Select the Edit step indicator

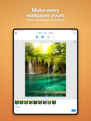coord(42,37)
